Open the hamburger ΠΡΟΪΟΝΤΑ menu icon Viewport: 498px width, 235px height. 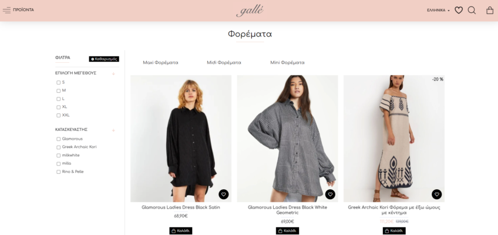[6, 10]
